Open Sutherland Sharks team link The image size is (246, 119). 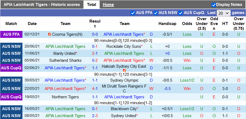click(65, 60)
